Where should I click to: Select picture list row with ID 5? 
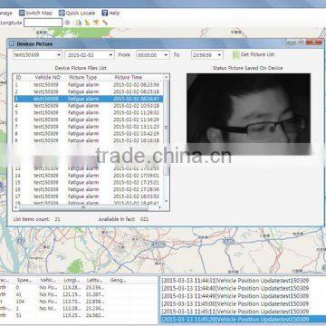coord(89,112)
